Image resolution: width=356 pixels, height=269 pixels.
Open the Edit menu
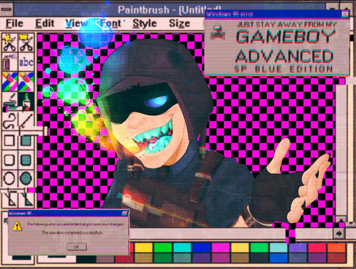point(45,23)
